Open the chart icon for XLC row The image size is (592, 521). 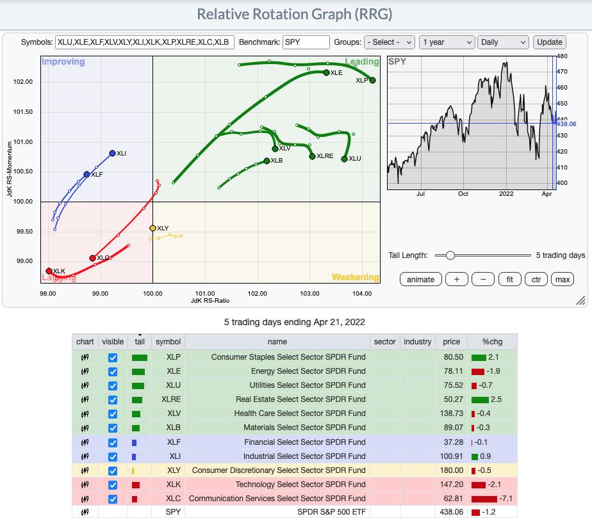(x=85, y=499)
